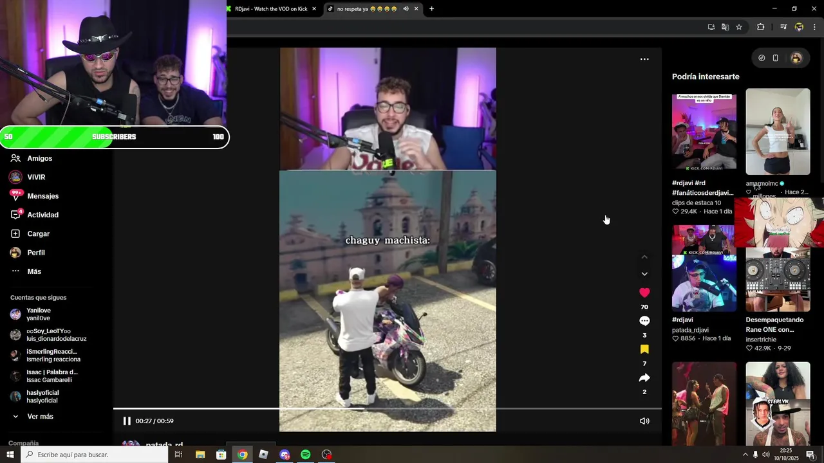Click the Cargar plus icon
Viewport: 824px width, 463px height.
click(x=15, y=234)
